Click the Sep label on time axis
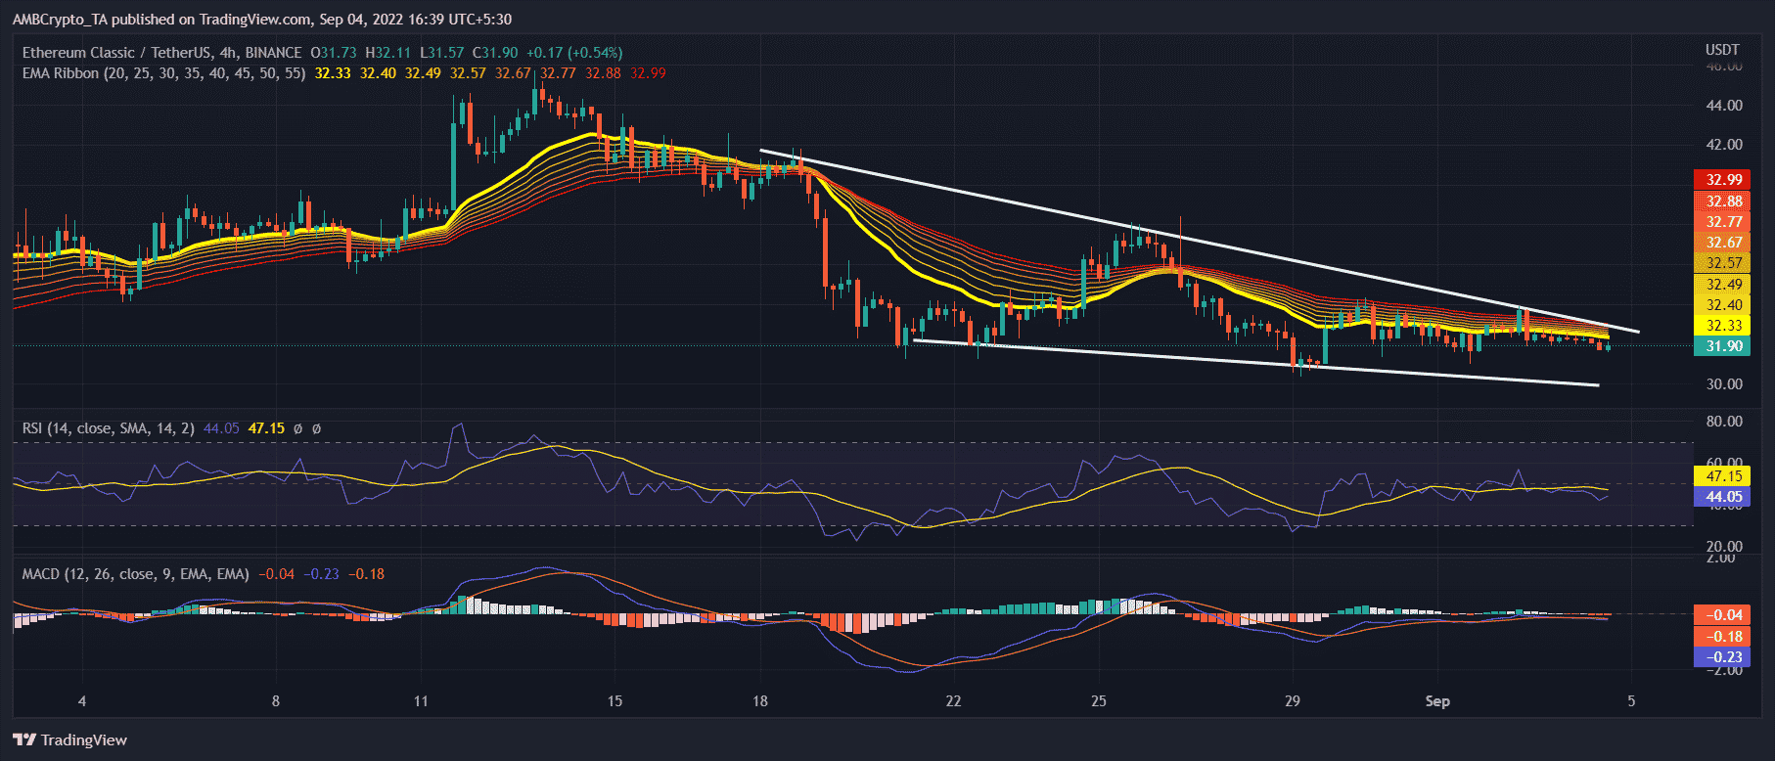 1436,701
